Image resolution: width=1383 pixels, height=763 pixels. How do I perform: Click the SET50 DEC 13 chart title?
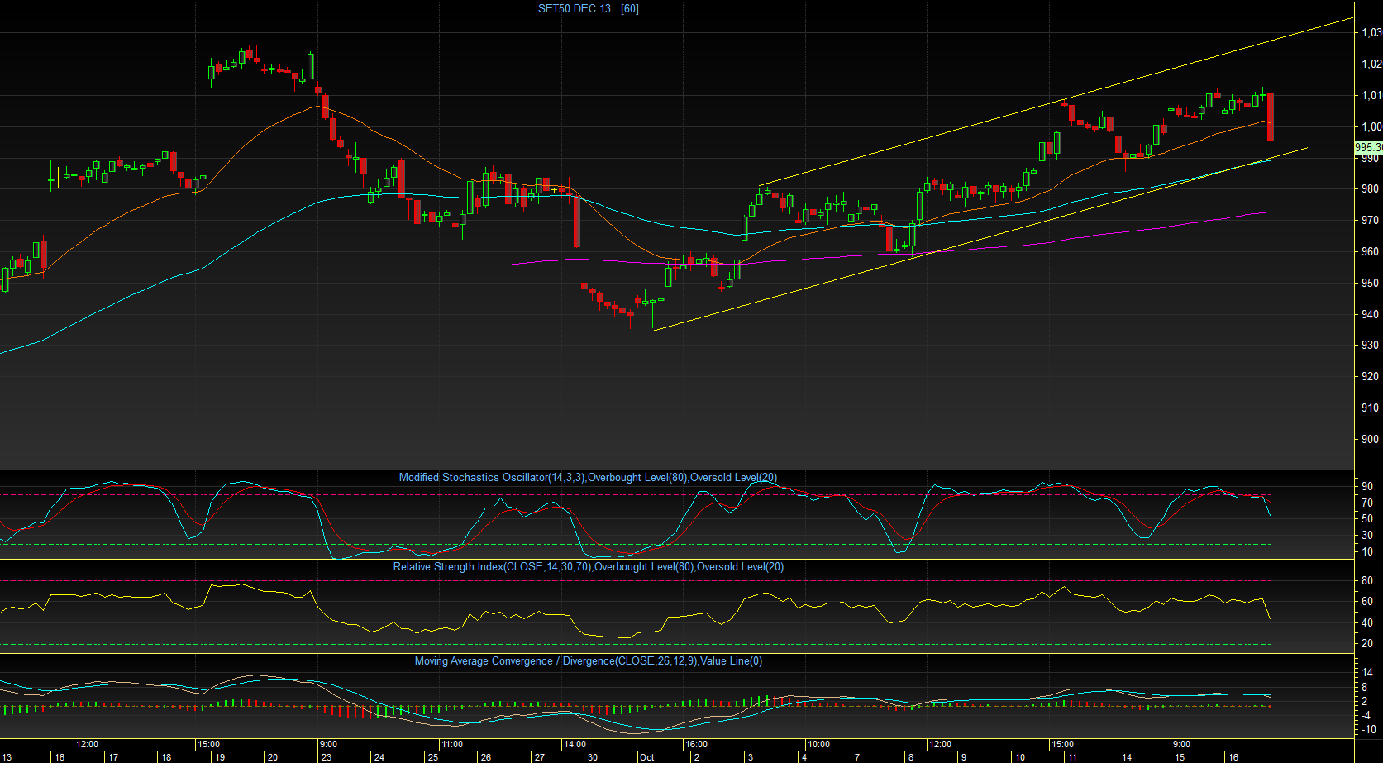pyautogui.click(x=575, y=9)
